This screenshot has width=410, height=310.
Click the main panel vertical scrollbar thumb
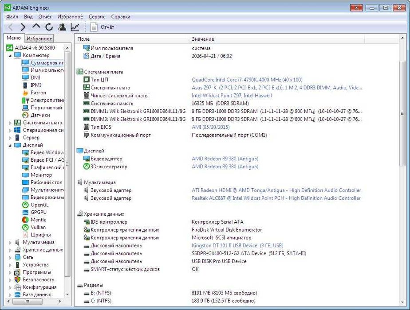(x=402, y=113)
